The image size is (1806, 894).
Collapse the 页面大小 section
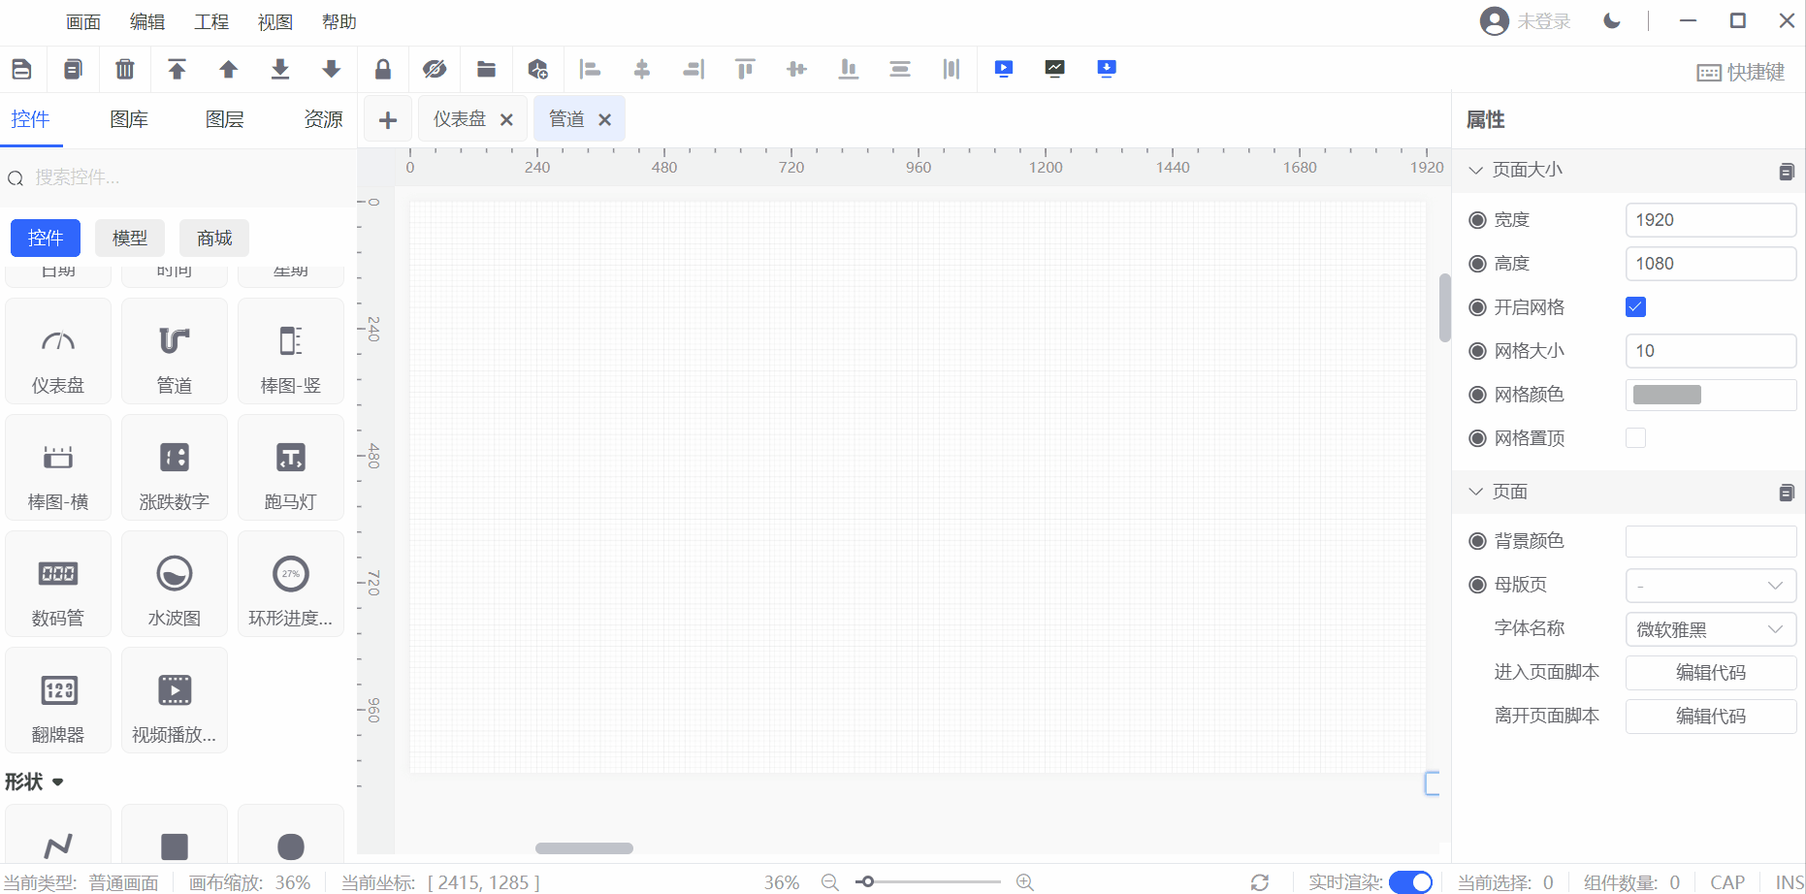point(1476,170)
